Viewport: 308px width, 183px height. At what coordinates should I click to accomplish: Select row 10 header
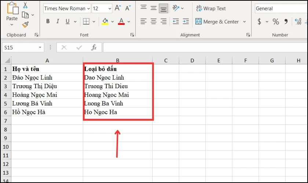coord(5,147)
